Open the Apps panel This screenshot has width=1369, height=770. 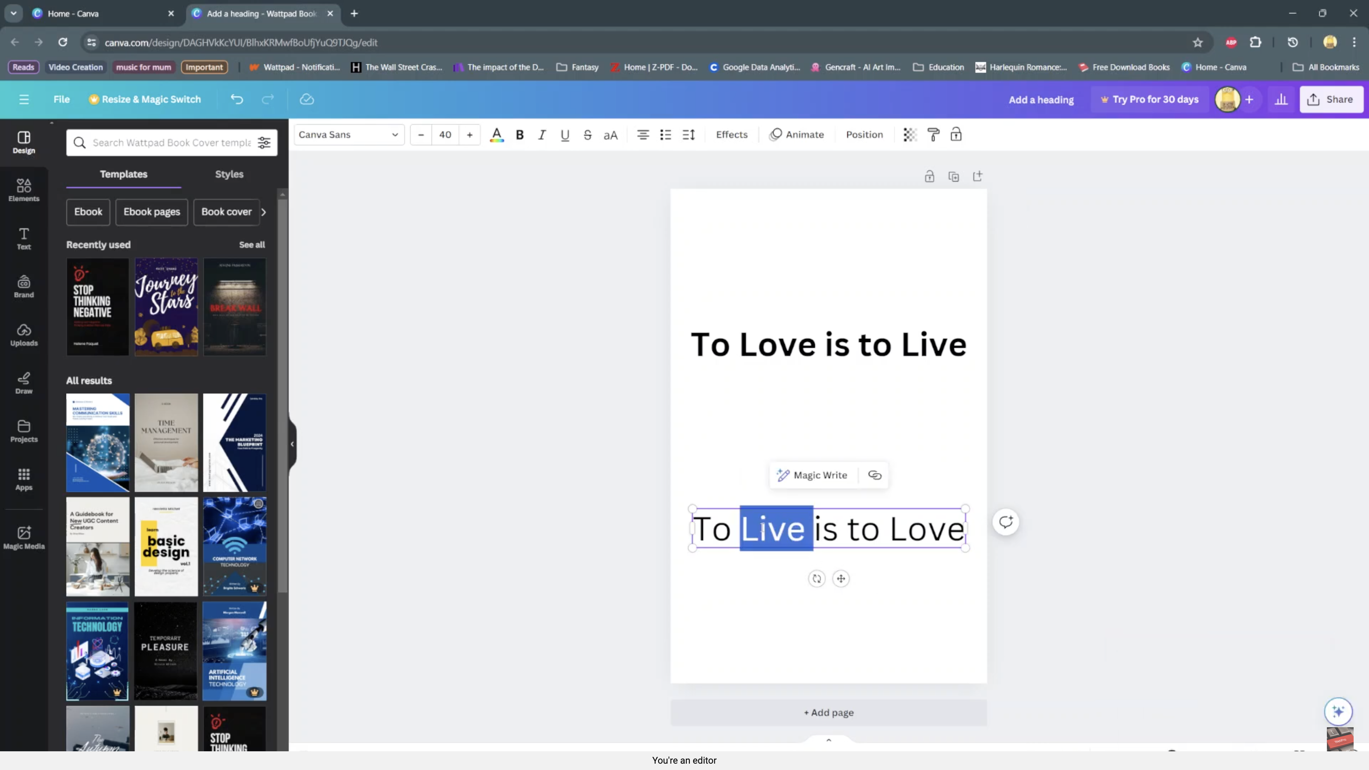coord(24,479)
